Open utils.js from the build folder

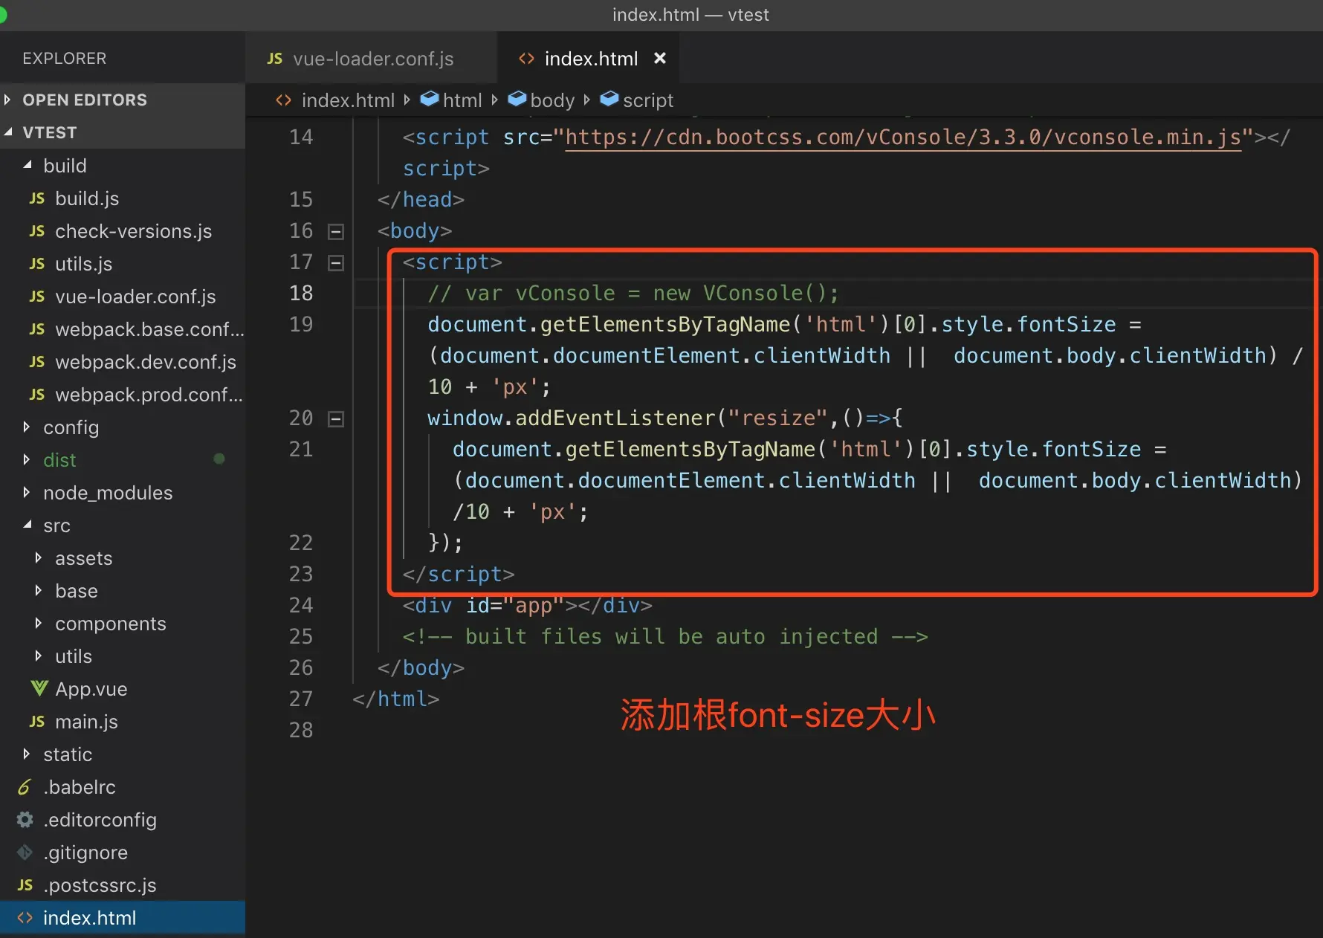(84, 264)
